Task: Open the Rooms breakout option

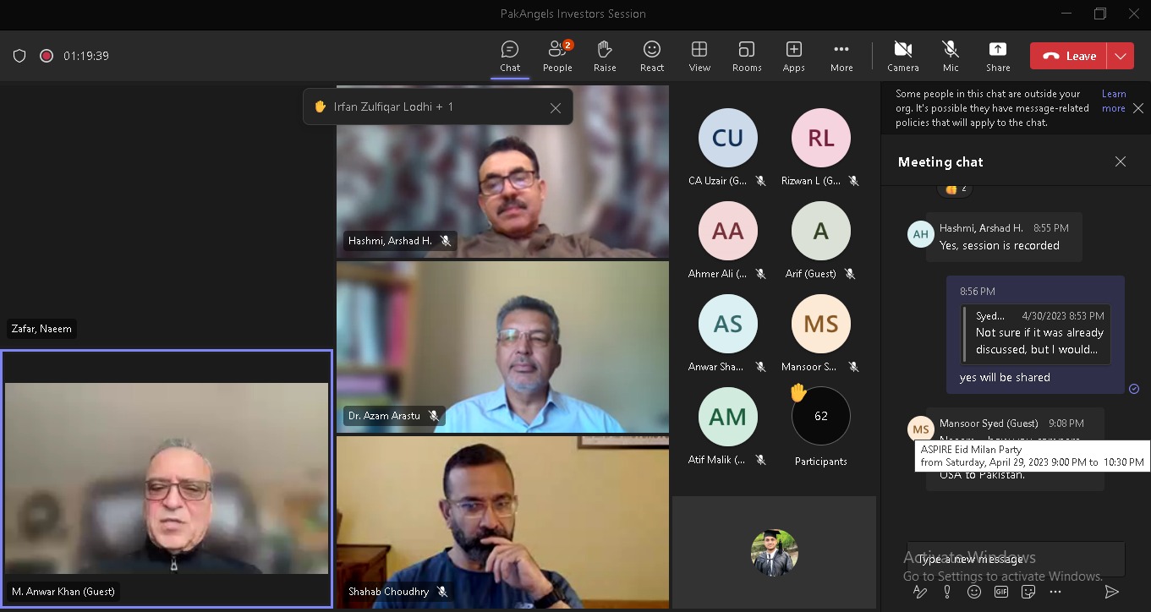Action: click(x=746, y=56)
